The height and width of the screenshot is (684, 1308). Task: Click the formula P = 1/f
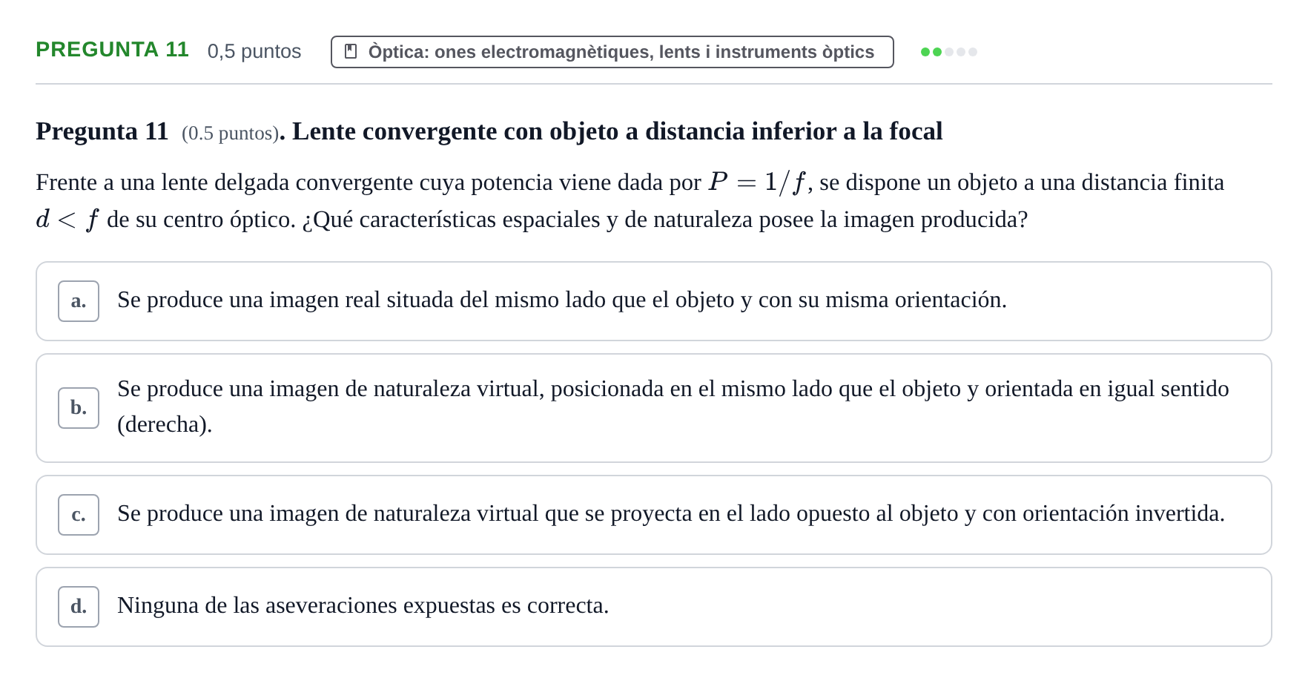tap(757, 182)
